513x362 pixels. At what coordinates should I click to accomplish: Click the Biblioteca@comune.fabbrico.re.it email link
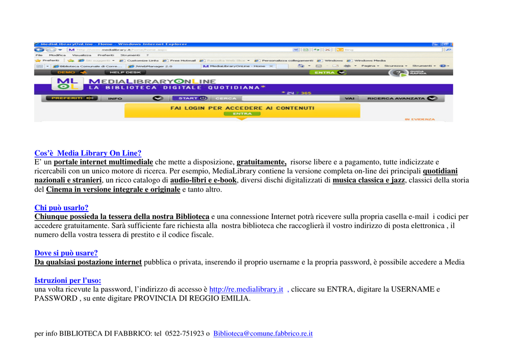263,333
